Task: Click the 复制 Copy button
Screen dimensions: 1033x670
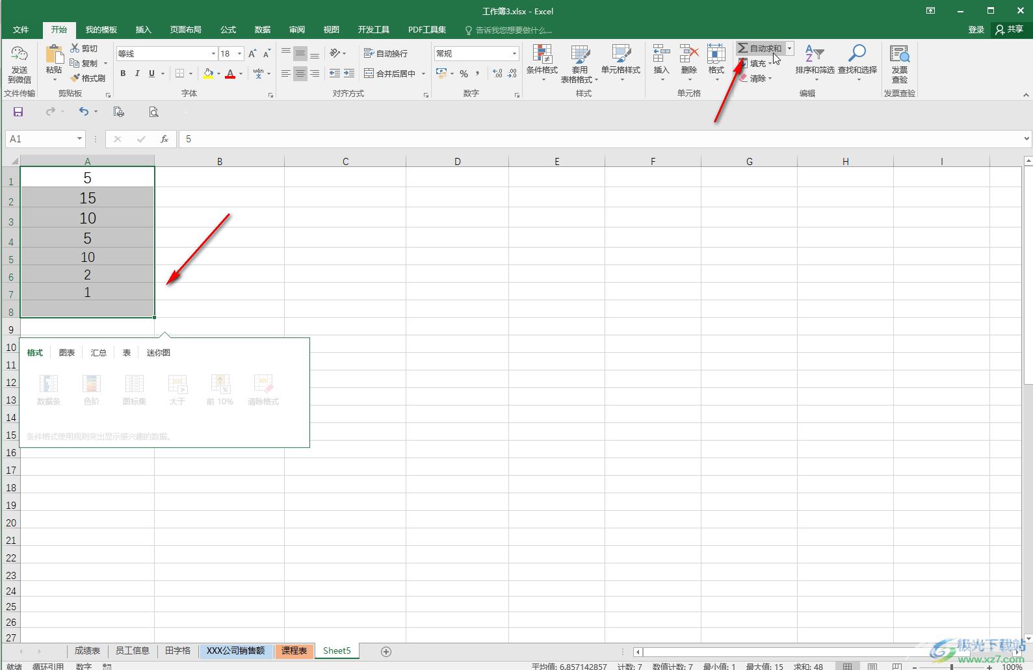Action: click(84, 63)
